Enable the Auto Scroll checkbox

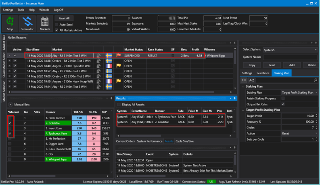tap(56, 25)
